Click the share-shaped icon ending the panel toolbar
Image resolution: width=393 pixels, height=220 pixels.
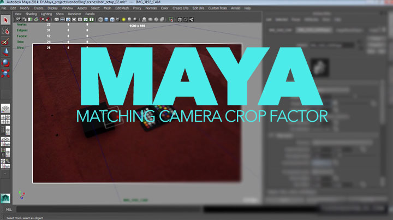click(191, 20)
